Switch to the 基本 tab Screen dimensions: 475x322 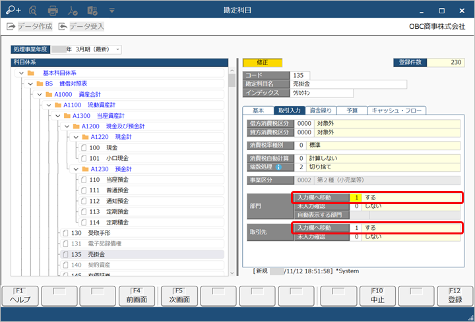(259, 111)
